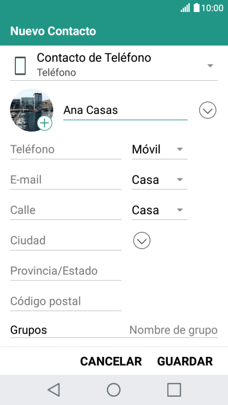
Task: Expand more address fields beside Ciudad
Action: pyautogui.click(x=142, y=241)
